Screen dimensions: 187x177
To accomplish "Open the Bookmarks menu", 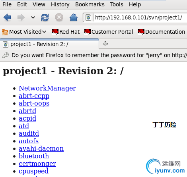I will click(x=90, y=4).
